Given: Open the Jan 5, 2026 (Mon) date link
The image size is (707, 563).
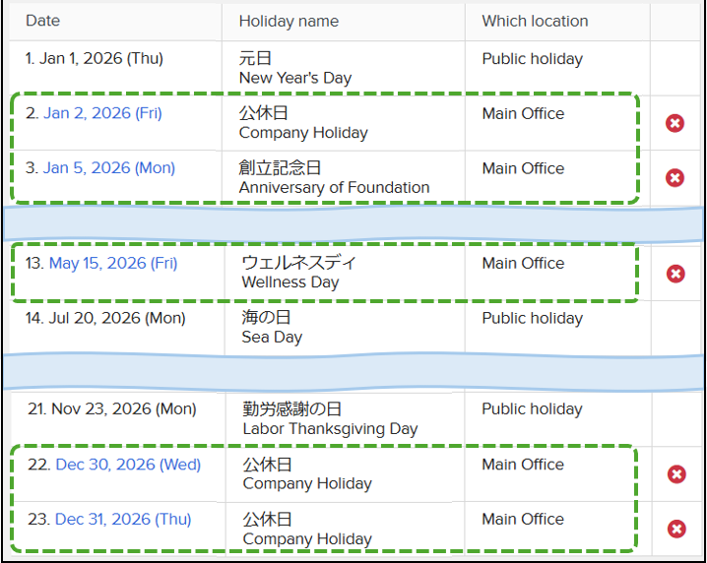Looking at the screenshot, I should pos(108,168).
